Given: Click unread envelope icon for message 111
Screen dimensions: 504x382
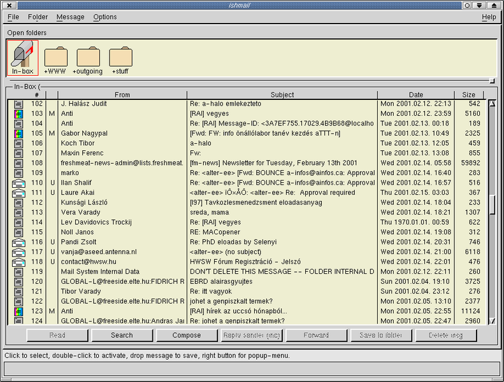Looking at the screenshot, I should tap(18, 193).
